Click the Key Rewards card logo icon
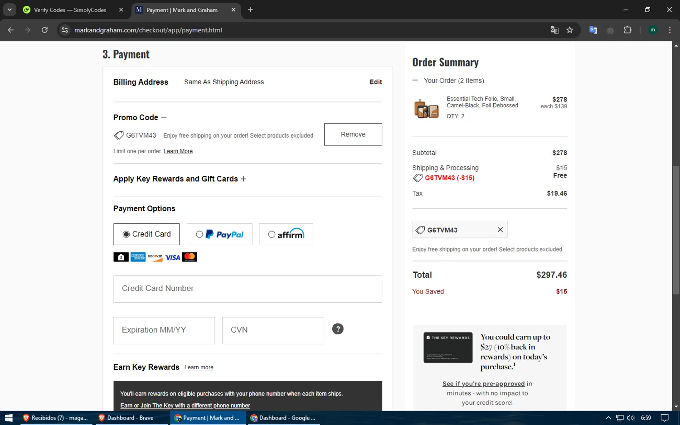 coord(121,257)
